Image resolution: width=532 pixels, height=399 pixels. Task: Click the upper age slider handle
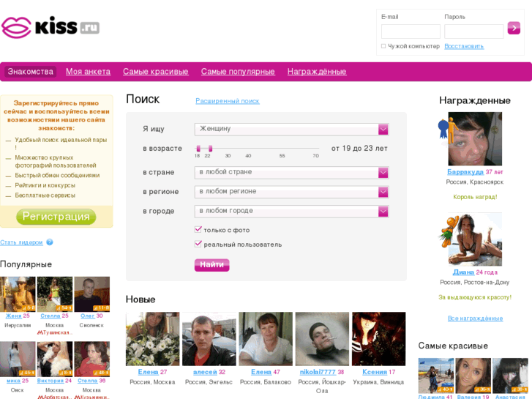[x=210, y=149]
